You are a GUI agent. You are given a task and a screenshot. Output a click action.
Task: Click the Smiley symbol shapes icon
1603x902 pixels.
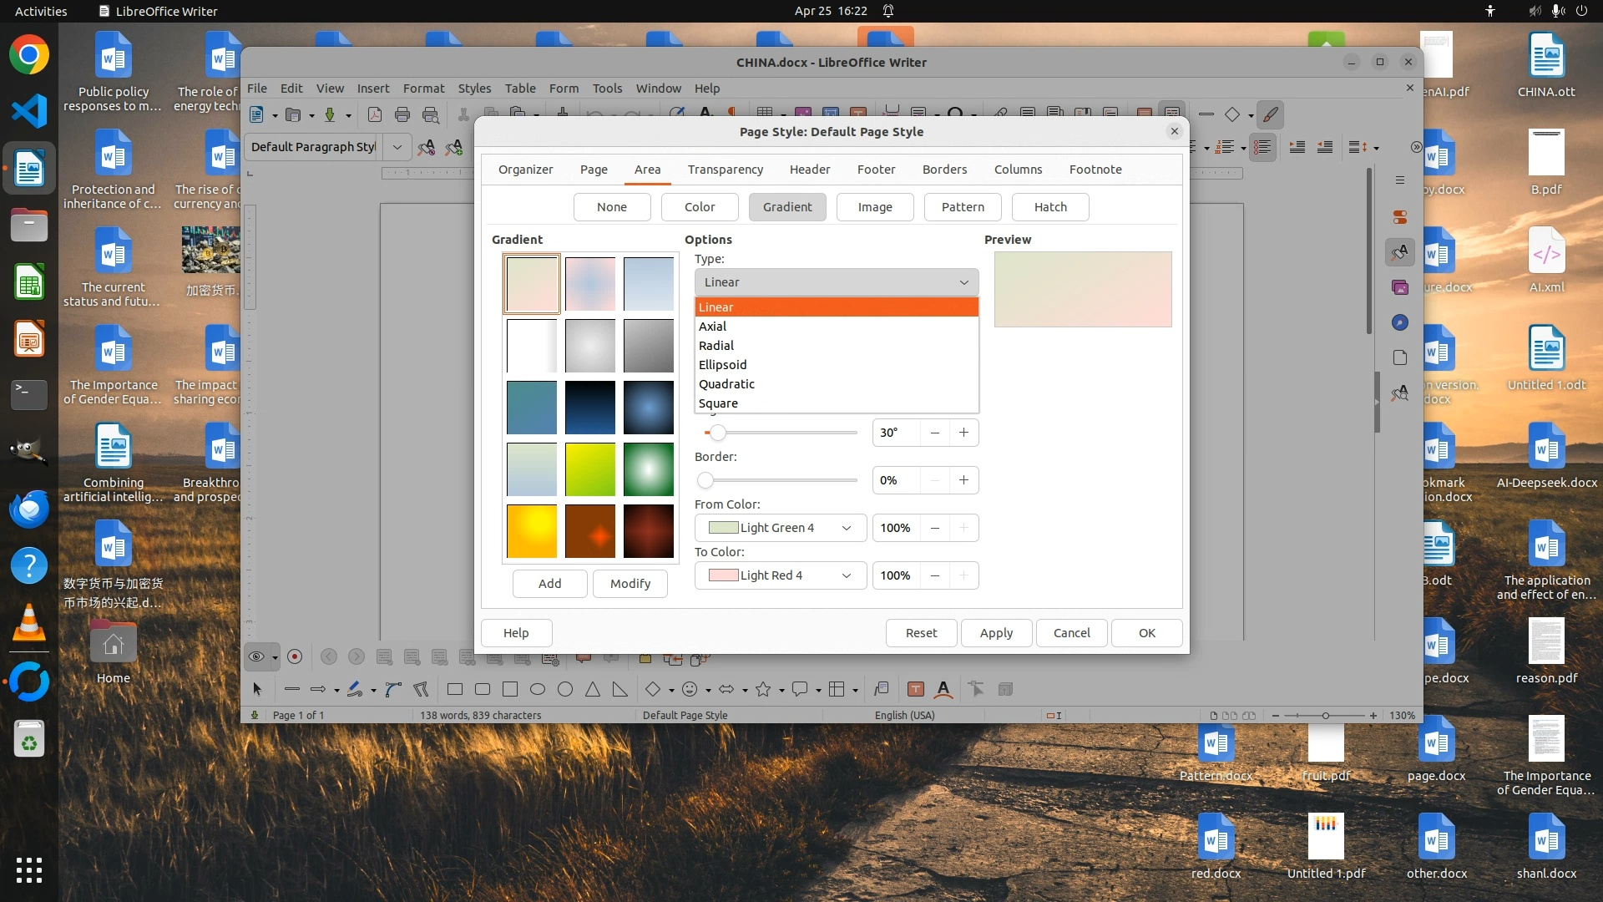tap(690, 689)
